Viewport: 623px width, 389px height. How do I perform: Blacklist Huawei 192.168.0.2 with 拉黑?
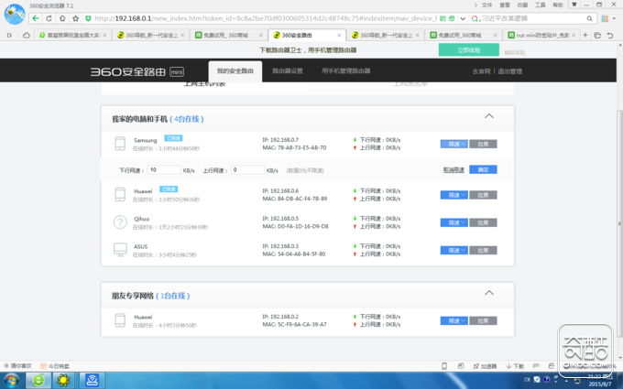coord(483,320)
